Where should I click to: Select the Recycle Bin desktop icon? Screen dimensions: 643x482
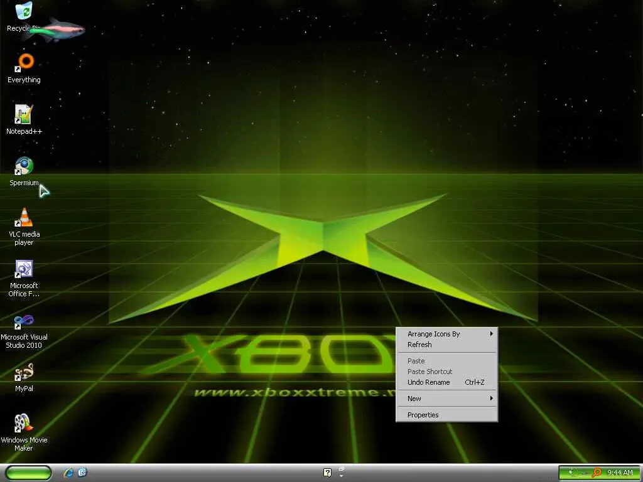click(x=24, y=16)
